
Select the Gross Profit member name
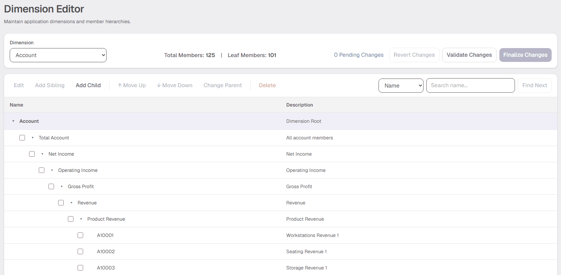point(81,186)
